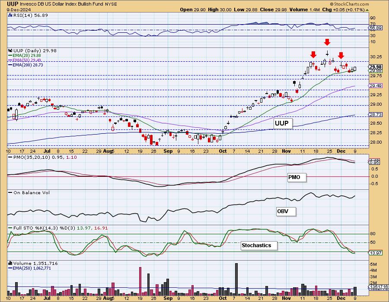Click the NYSE exchange label
389x302 pixels.
pos(111,4)
